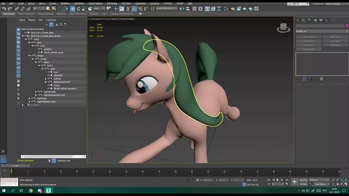
Task: Click the Set Key button
Action: tap(303, 184)
